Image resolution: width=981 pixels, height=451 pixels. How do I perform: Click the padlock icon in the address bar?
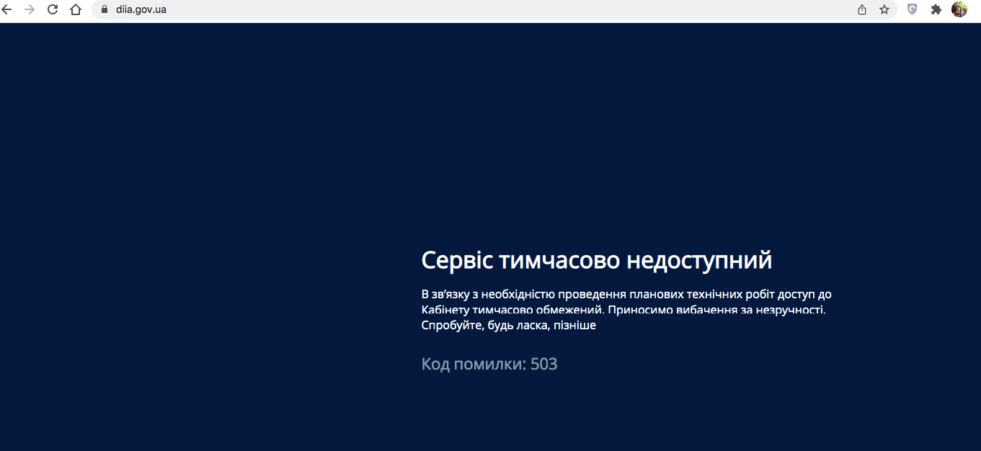104,10
